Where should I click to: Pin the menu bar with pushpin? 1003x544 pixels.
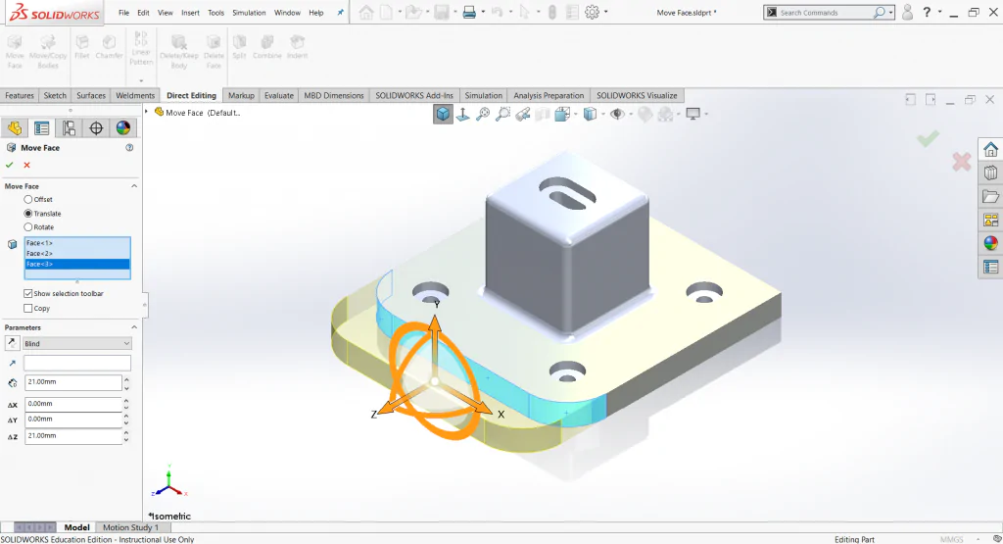340,12
